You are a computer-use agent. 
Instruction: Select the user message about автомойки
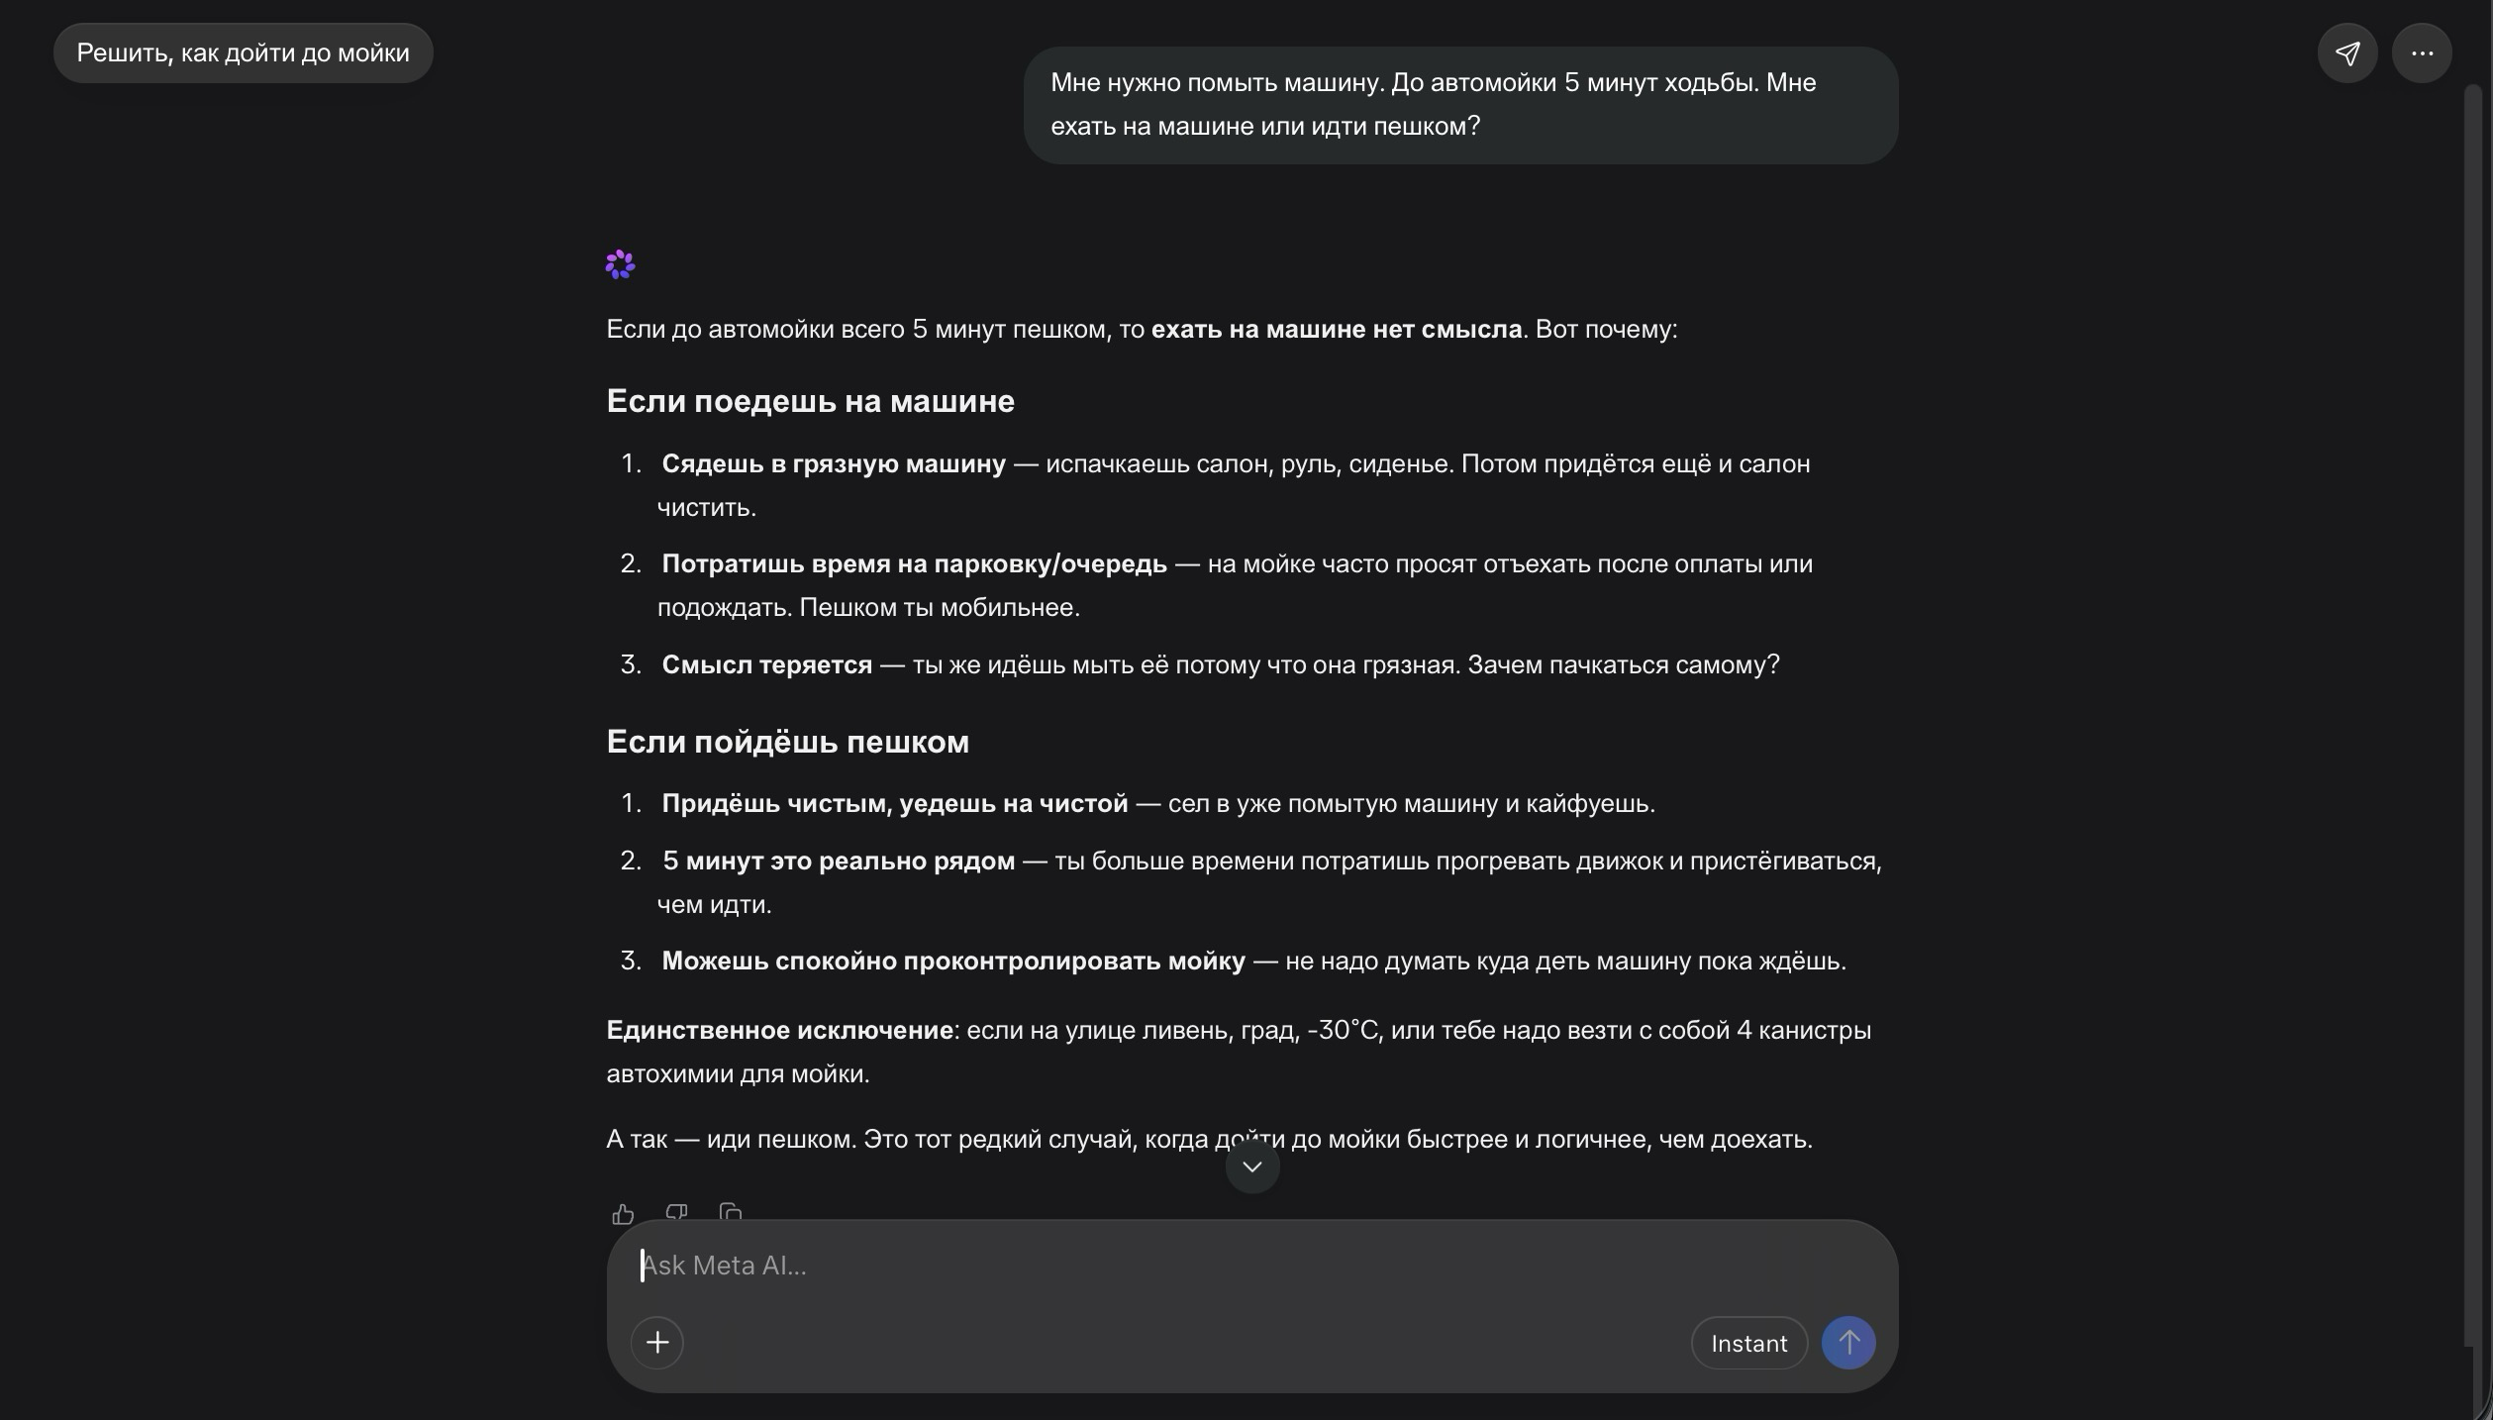(x=1461, y=105)
